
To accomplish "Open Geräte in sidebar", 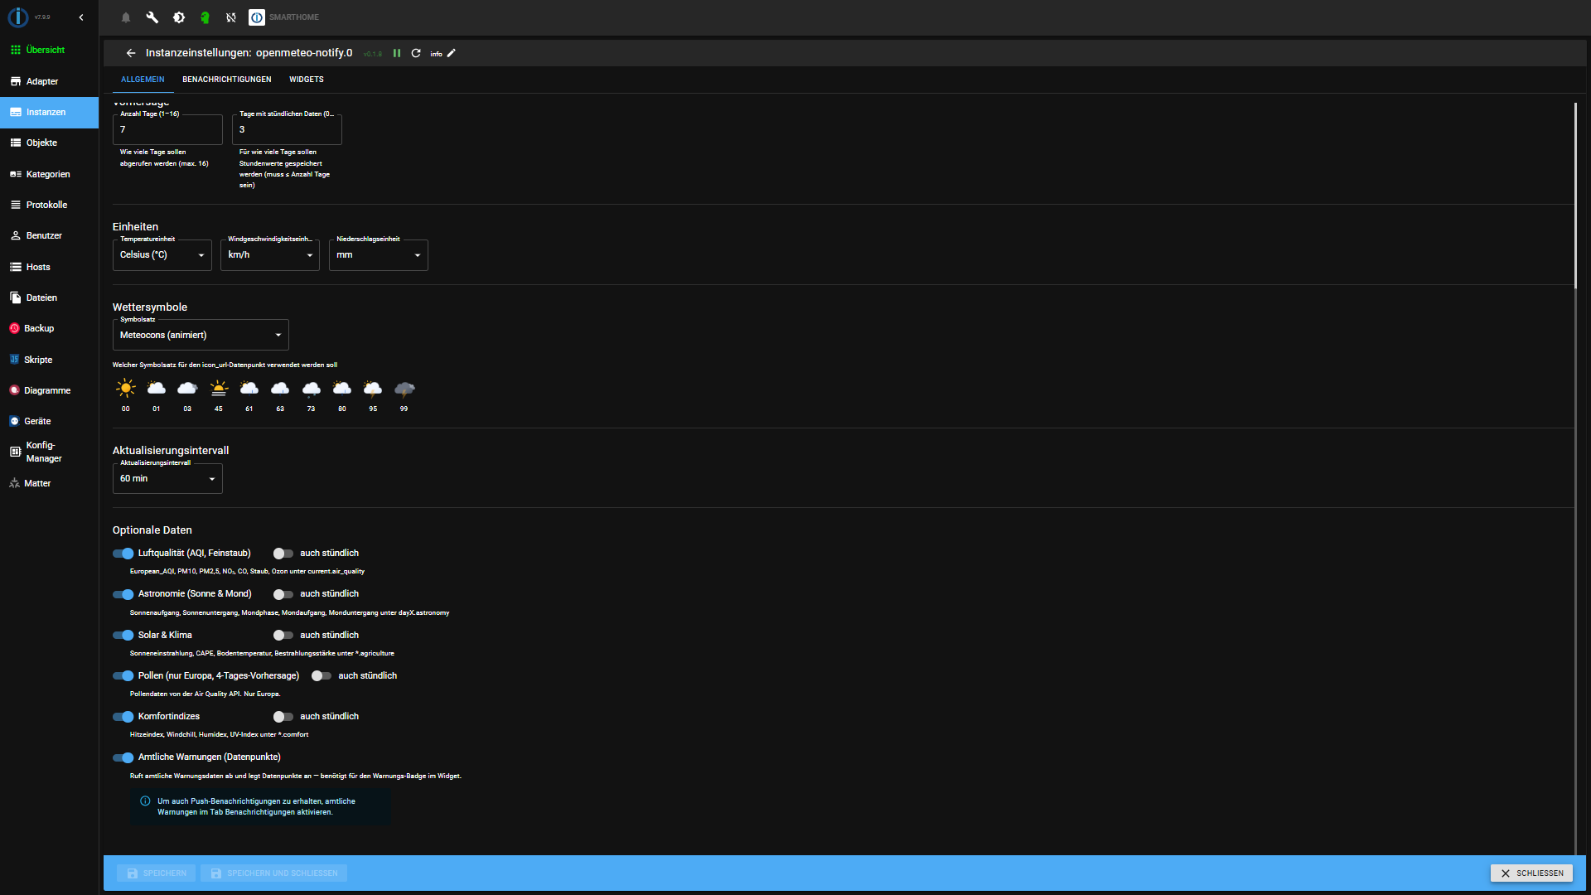I will (x=49, y=421).
